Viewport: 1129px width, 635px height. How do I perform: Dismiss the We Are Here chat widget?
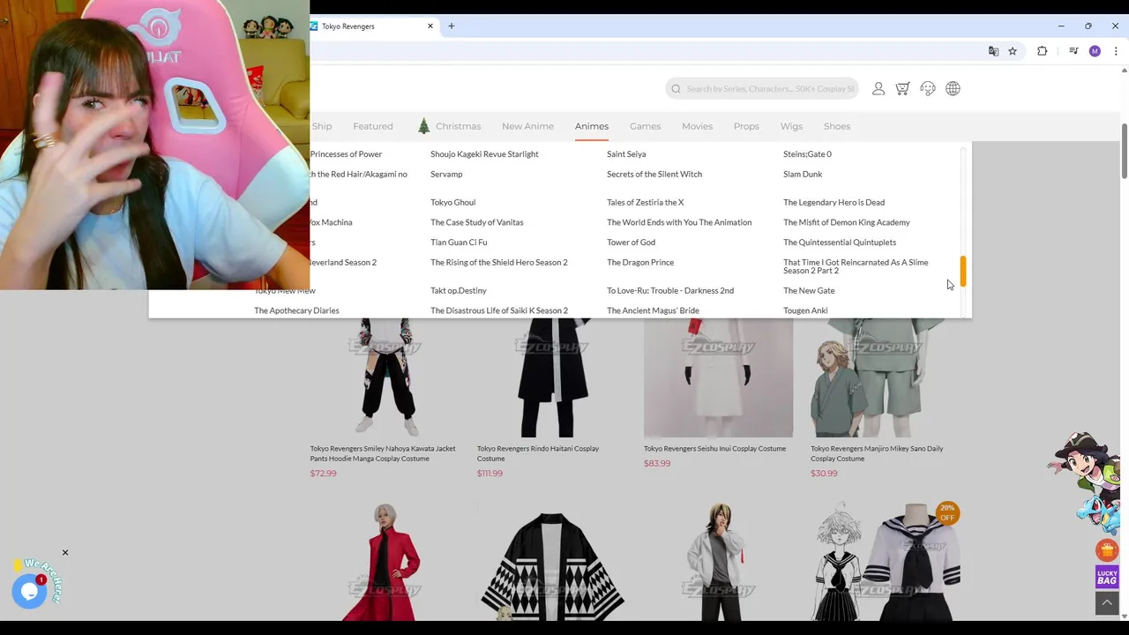click(64, 553)
